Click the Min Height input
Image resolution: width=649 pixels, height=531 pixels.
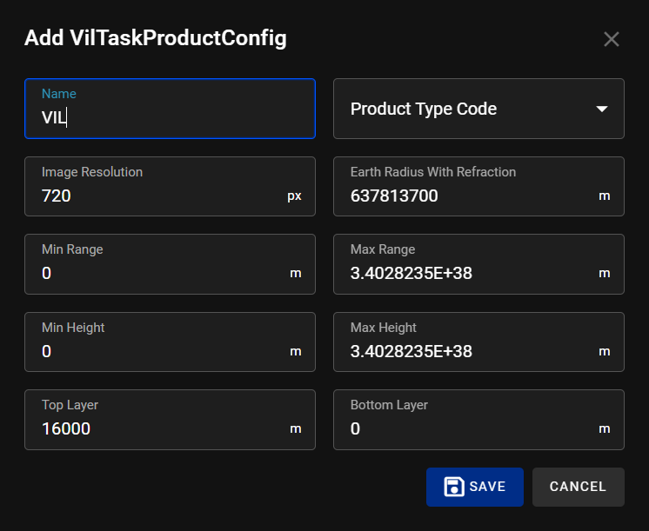tap(157, 352)
